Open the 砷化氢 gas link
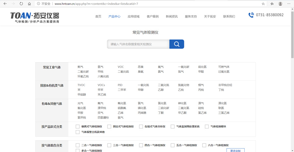This screenshot has width=294, height=152. tap(182, 103)
